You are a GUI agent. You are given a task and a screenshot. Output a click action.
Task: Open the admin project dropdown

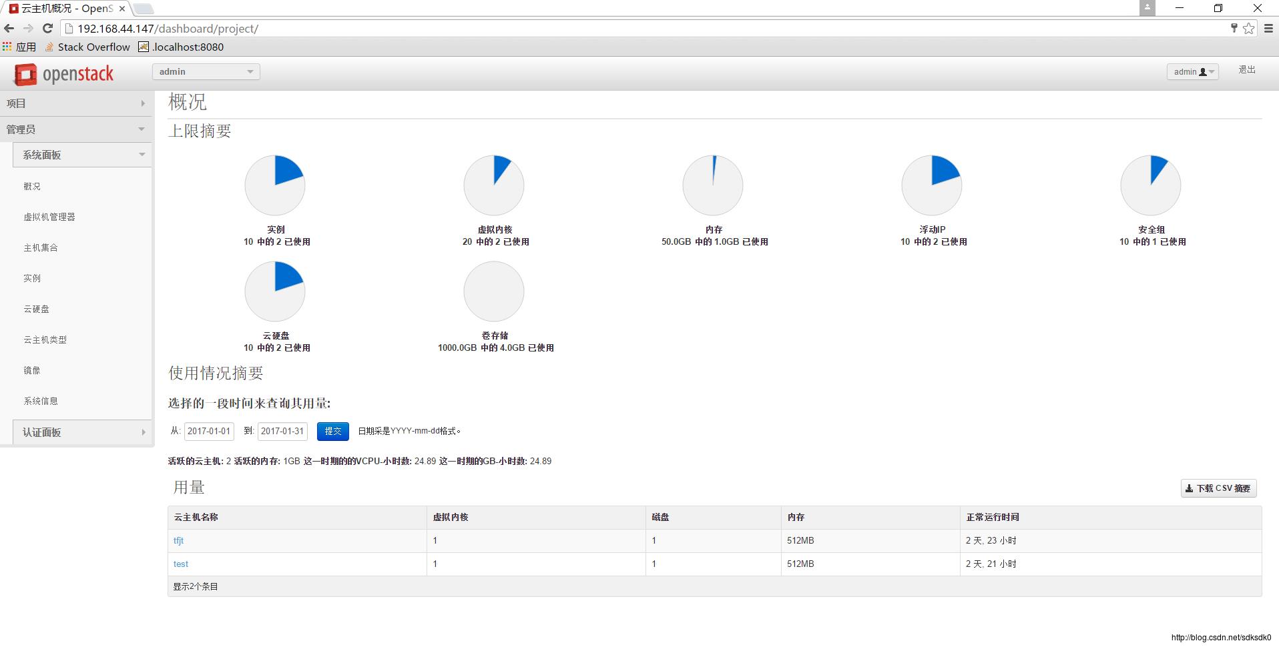(206, 71)
